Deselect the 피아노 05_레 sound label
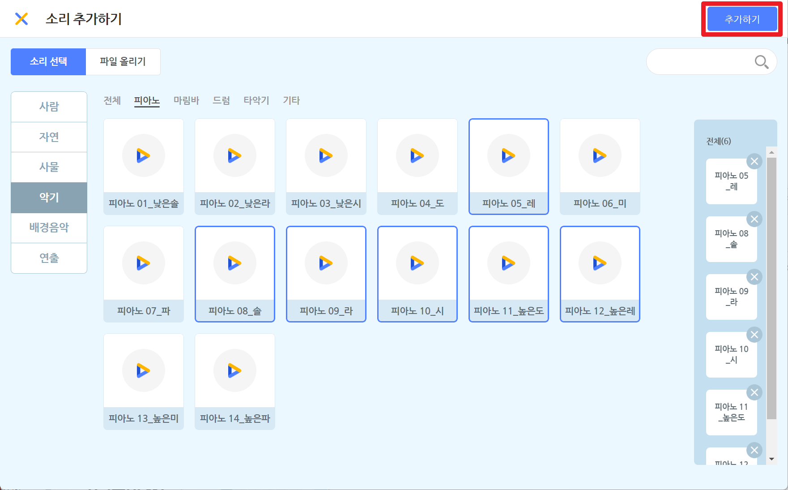This screenshot has height=490, width=788. [509, 203]
